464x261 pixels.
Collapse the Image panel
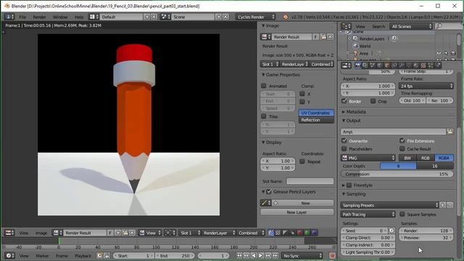pos(263,26)
